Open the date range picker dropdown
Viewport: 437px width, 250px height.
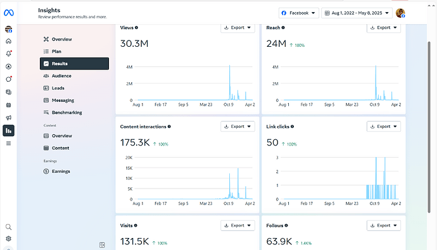click(357, 13)
